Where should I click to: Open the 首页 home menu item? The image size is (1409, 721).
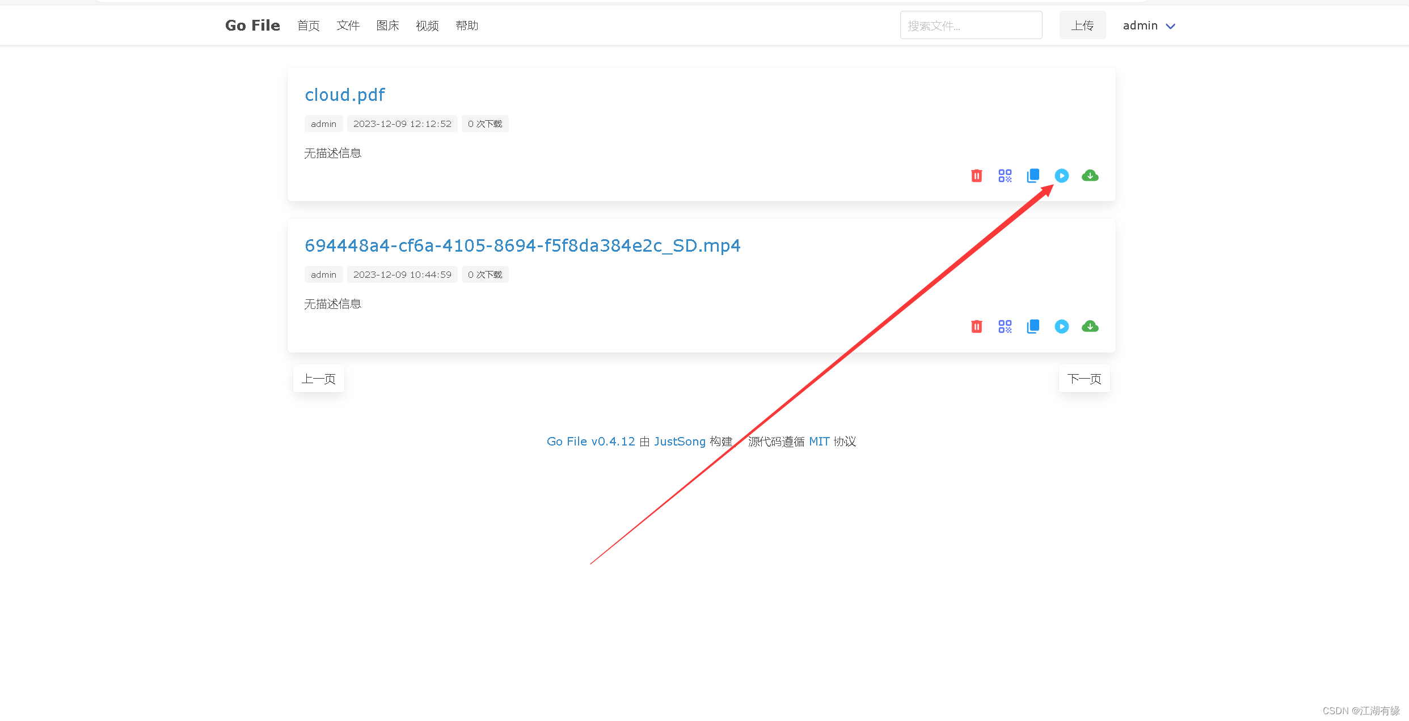[309, 26]
